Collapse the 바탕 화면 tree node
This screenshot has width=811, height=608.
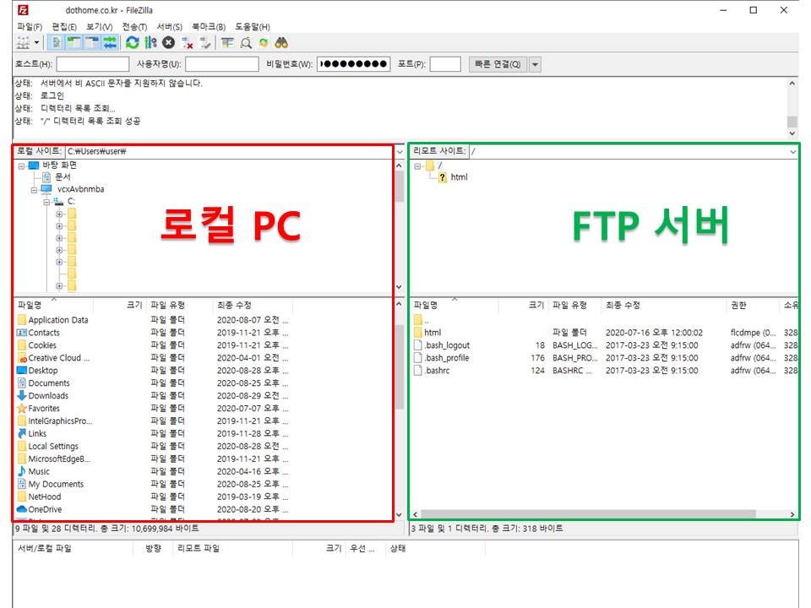[21, 166]
